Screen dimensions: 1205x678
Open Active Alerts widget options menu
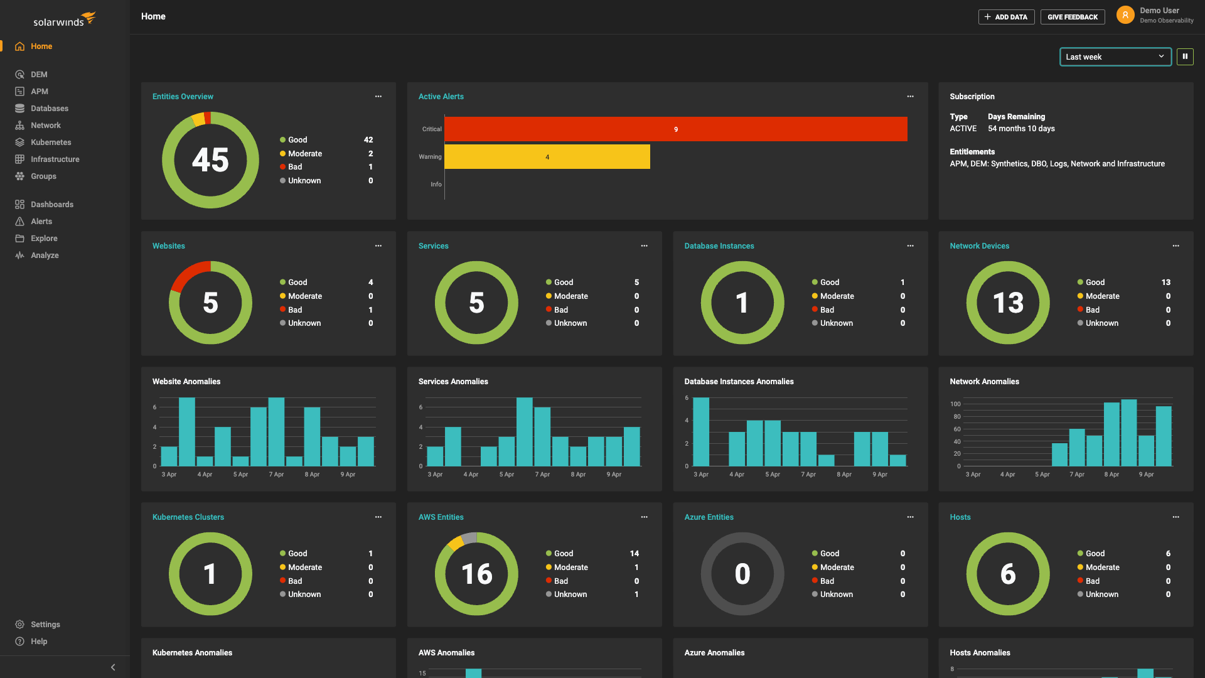[910, 97]
